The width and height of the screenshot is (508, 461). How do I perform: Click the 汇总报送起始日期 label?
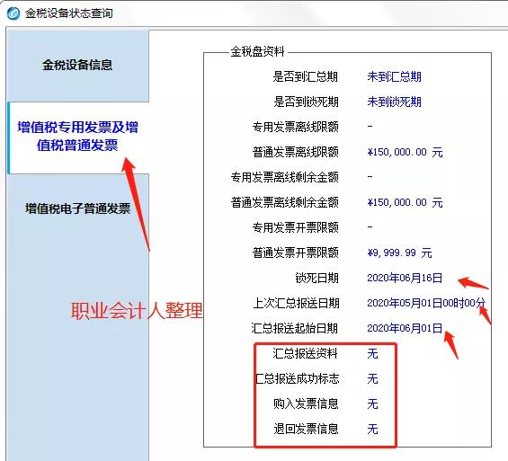click(295, 328)
